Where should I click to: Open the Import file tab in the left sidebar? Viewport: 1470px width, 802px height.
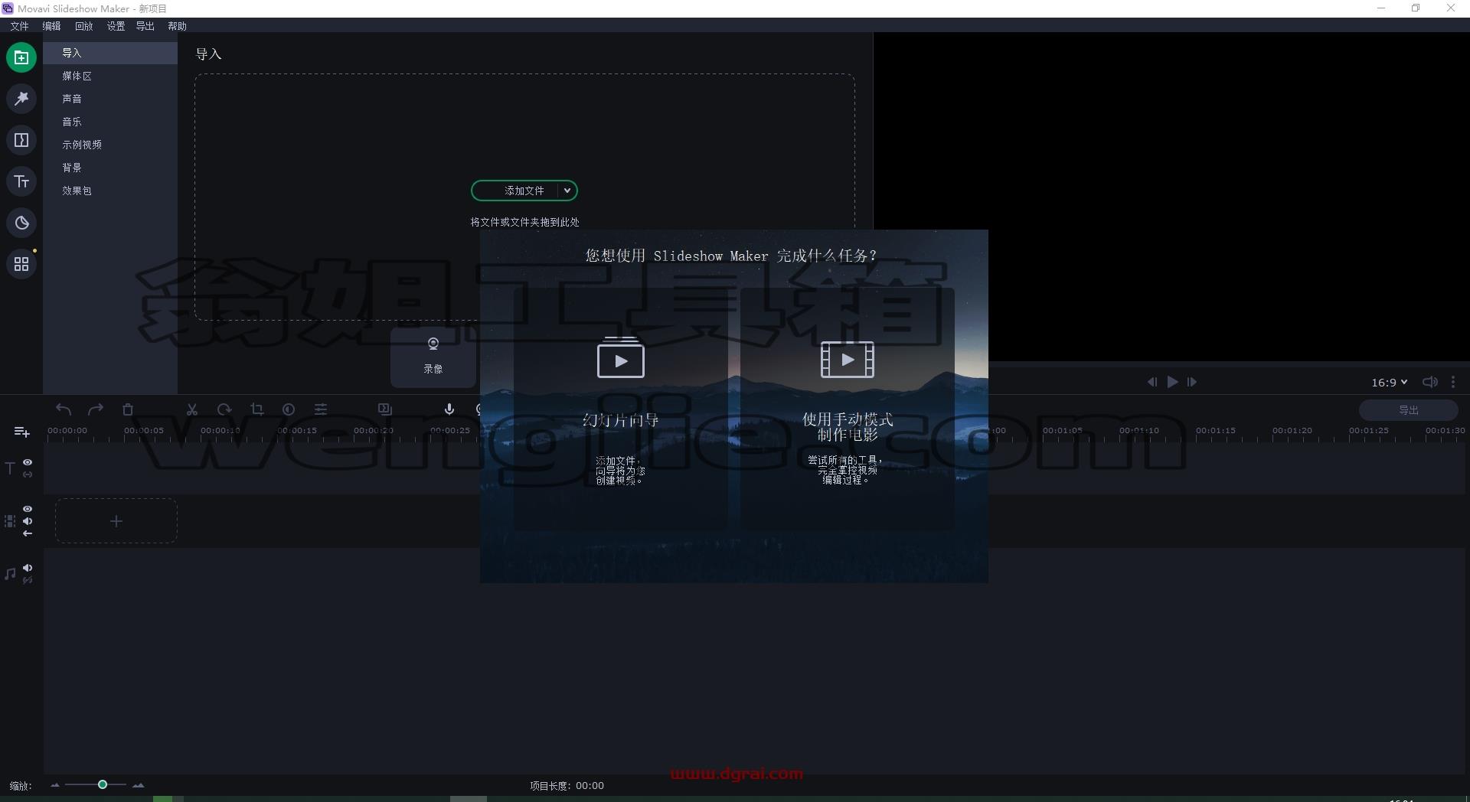21,57
